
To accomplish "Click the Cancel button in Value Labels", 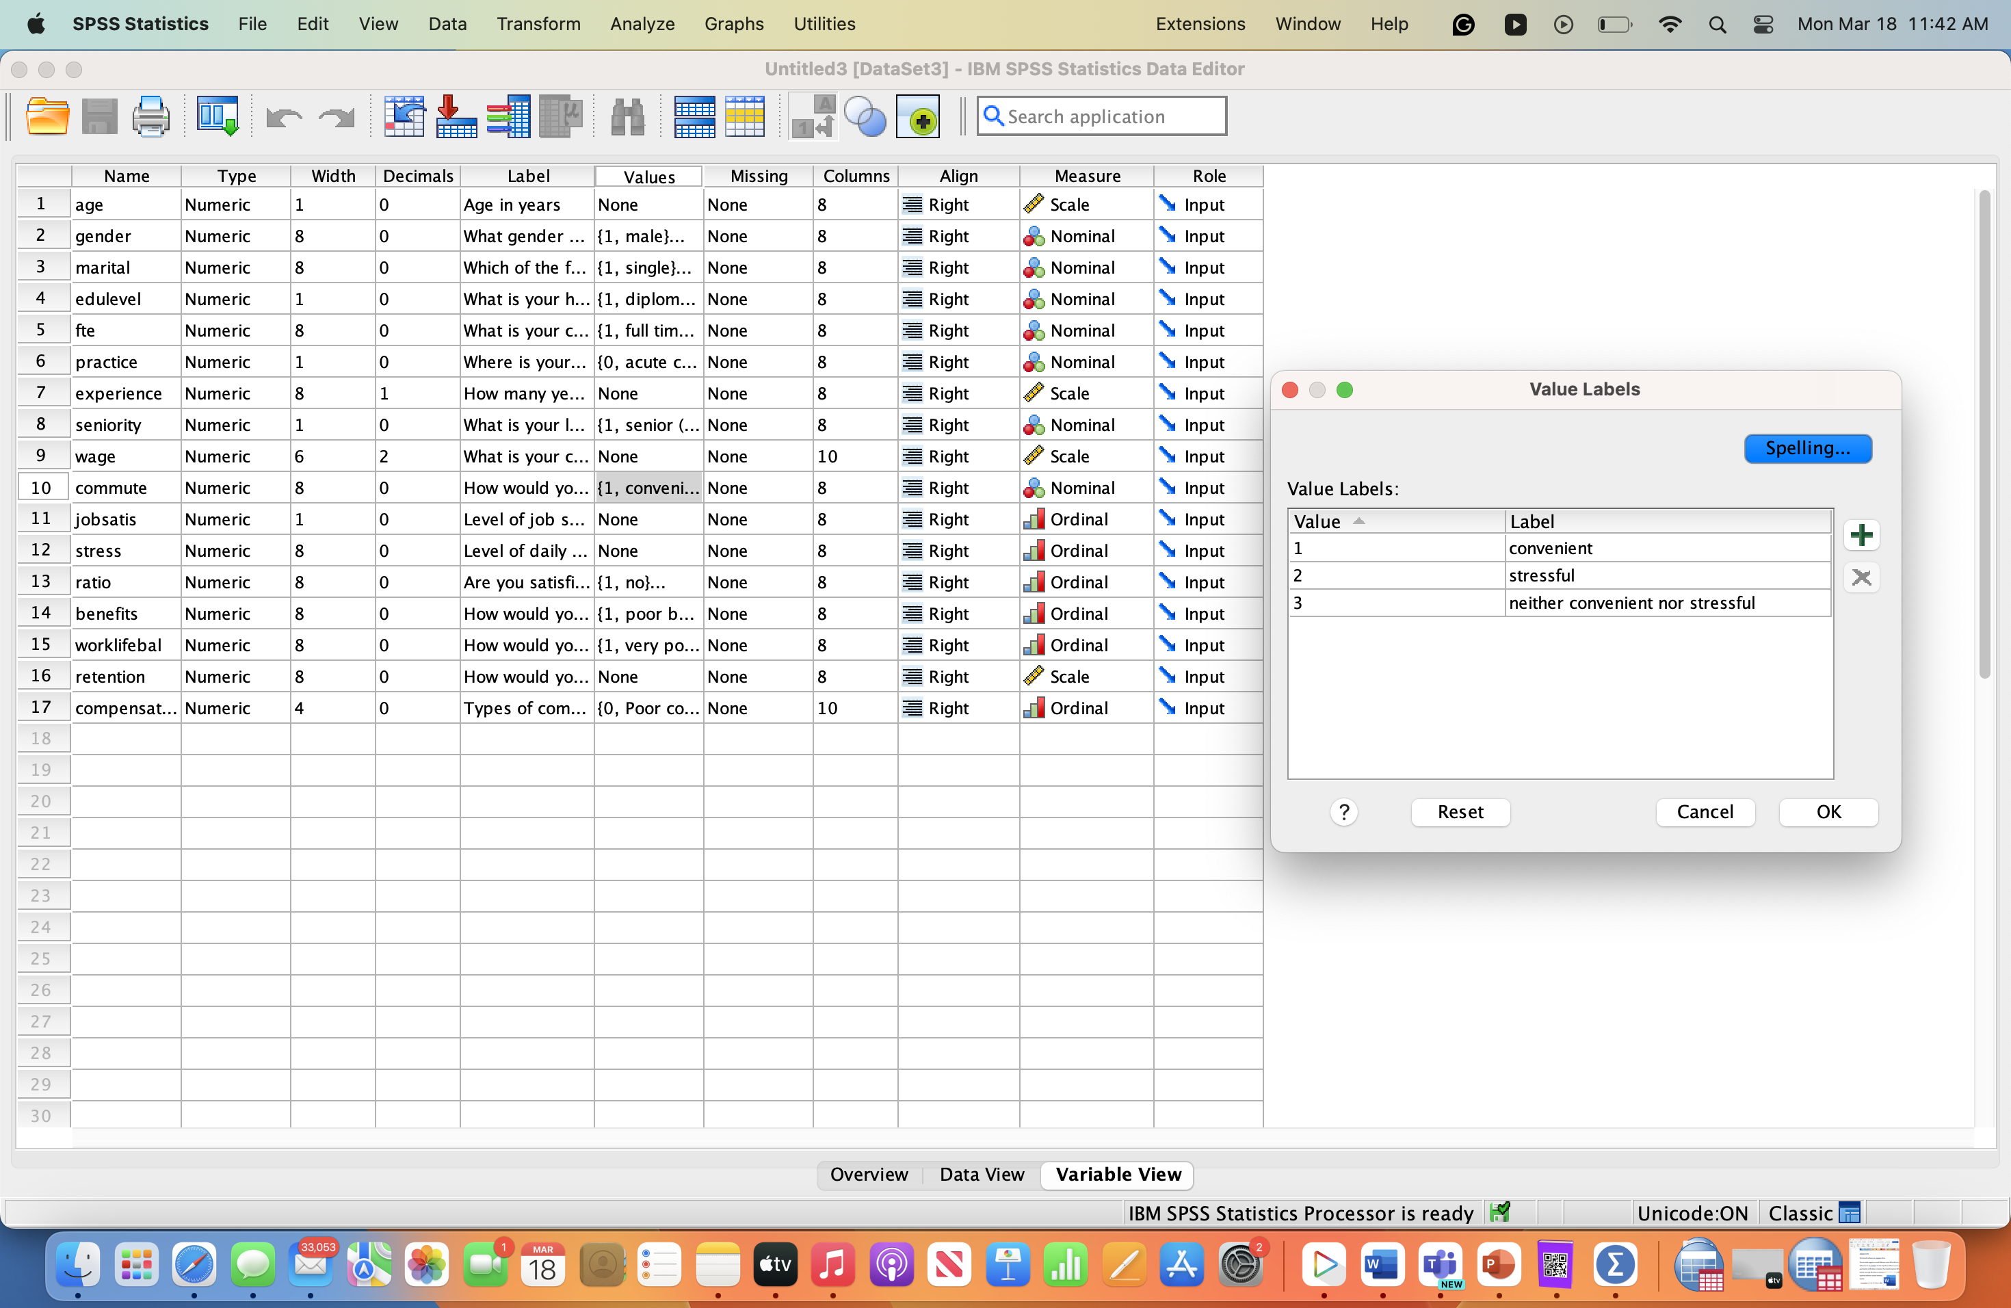I will (1705, 811).
